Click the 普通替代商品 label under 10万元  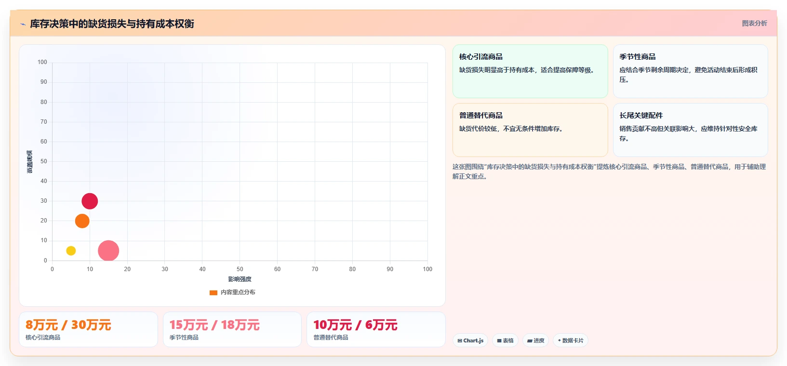(331, 338)
